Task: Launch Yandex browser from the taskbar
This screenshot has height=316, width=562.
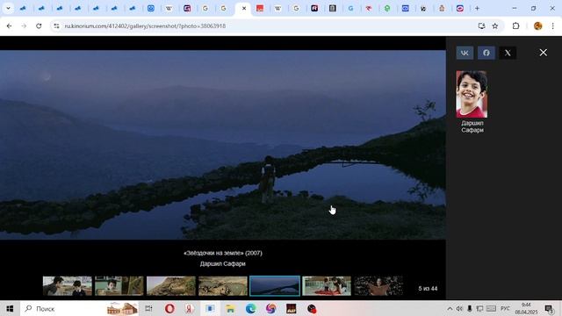Action: [x=190, y=308]
